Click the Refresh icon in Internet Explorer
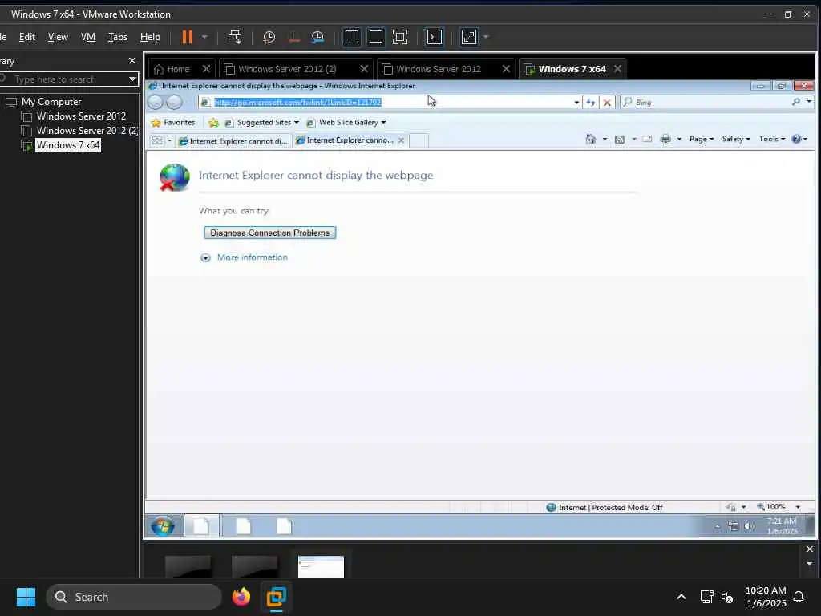 (591, 103)
